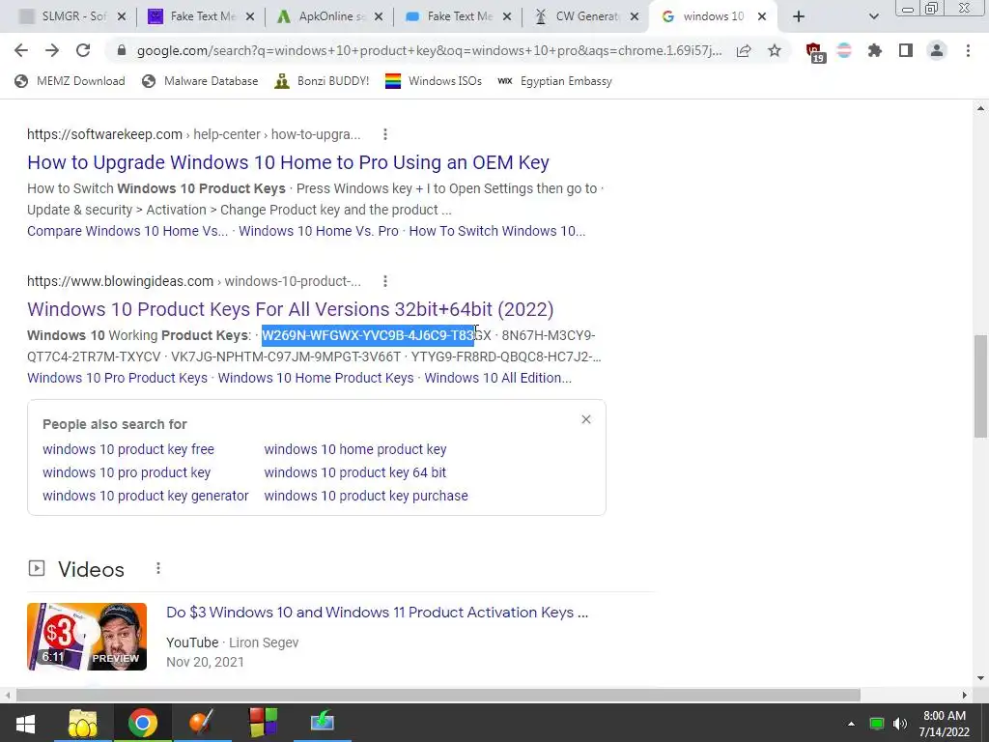
Task: Open Do $3 Windows 10 and 11 video link
Action: coord(378,613)
